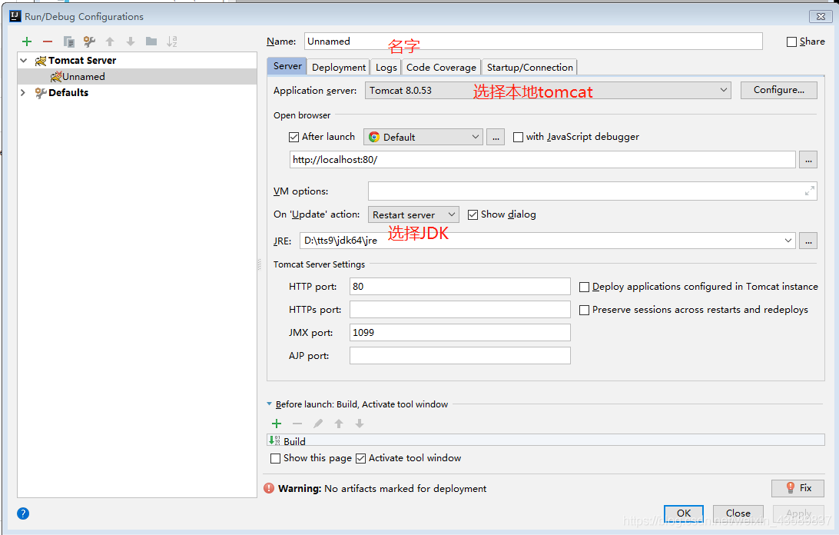Add a Before launch task

point(277,424)
